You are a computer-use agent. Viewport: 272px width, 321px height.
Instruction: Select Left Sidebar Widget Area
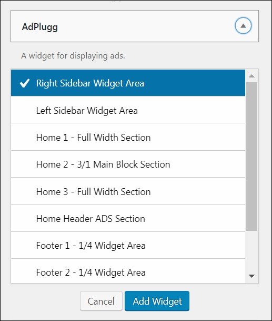[128, 110]
